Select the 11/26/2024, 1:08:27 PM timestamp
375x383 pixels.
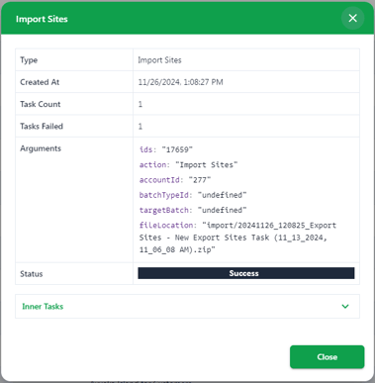pyautogui.click(x=180, y=82)
